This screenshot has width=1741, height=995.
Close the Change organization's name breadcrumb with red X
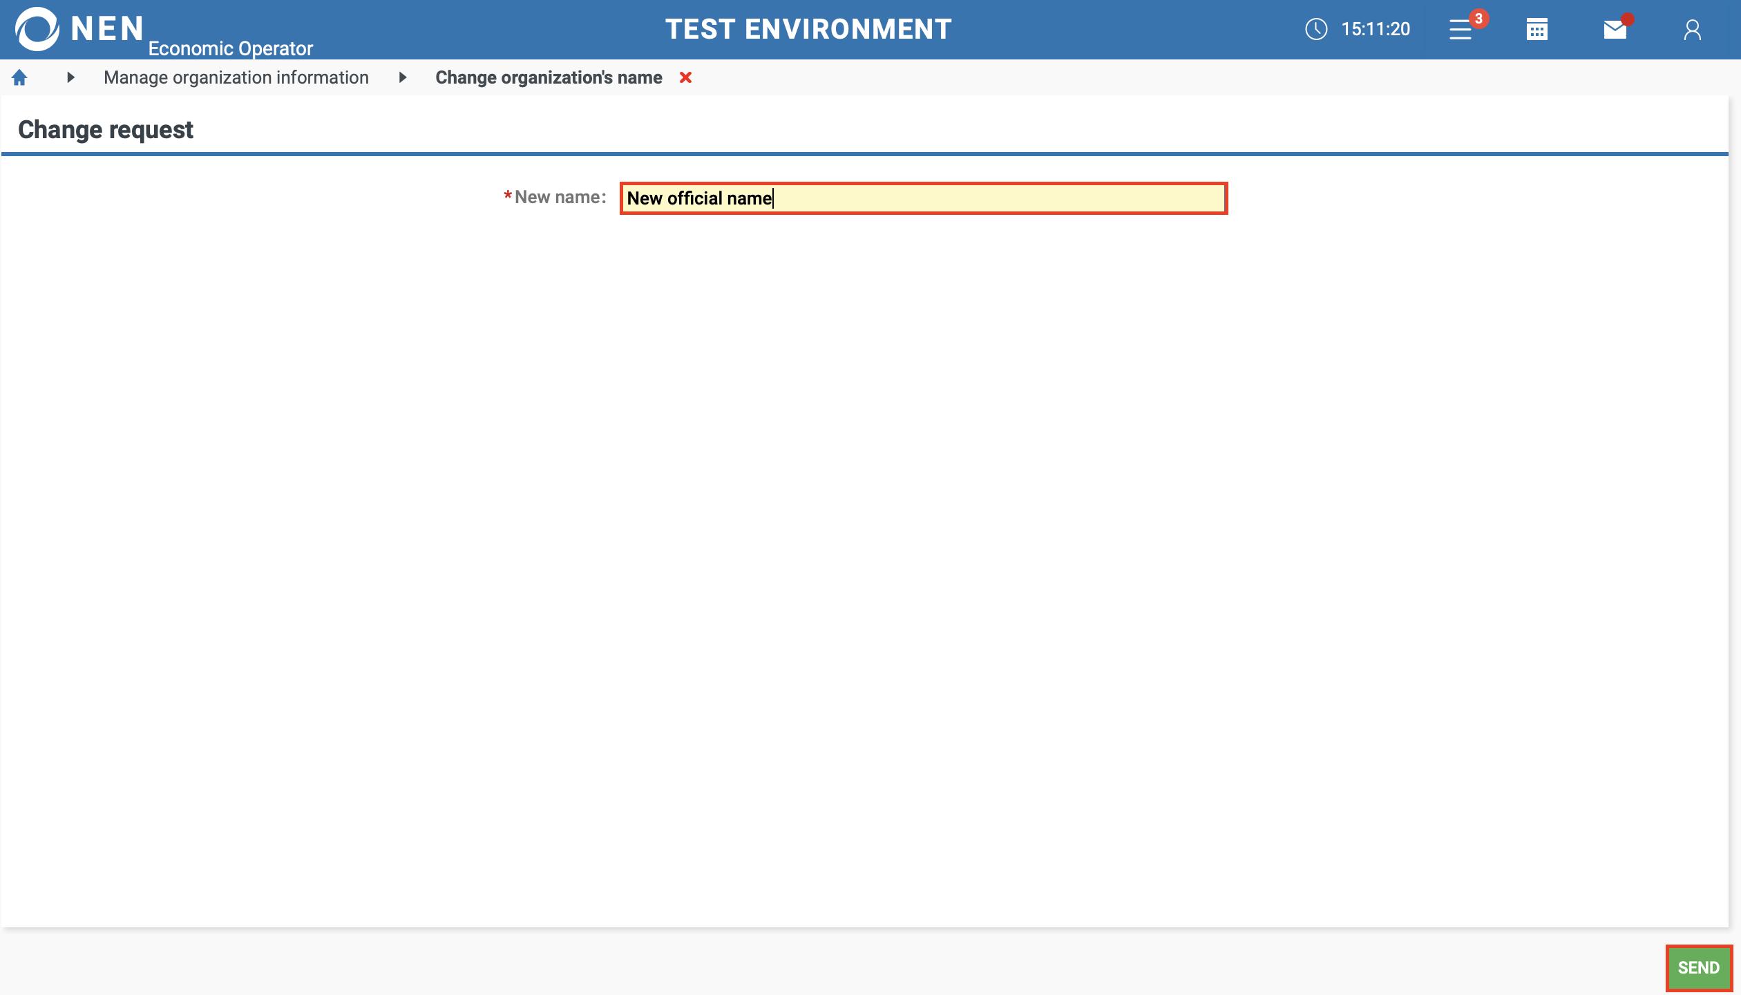[x=685, y=77]
